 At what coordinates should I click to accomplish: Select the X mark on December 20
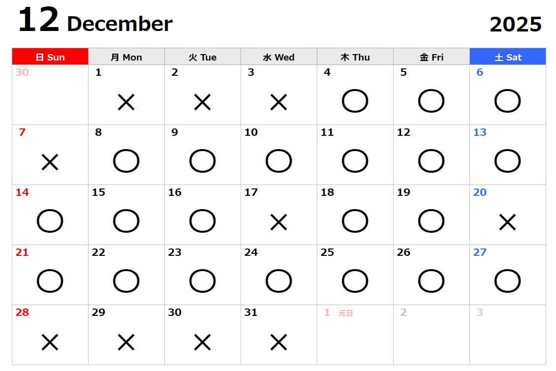tap(507, 222)
